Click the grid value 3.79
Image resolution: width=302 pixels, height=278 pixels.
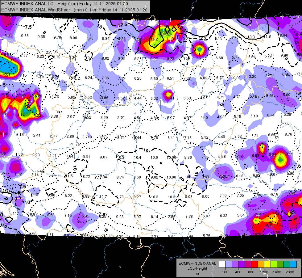tap(121, 118)
